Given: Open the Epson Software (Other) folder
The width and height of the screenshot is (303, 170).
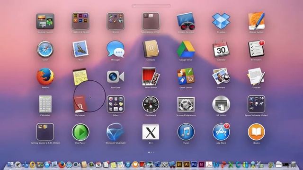Looking at the screenshot, I should 256,104.
